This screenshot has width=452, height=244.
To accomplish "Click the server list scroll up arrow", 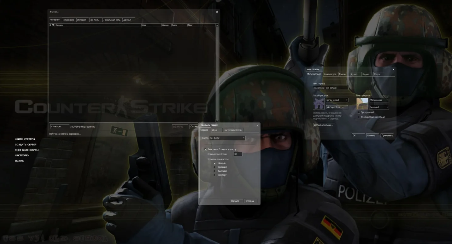I will coord(217,25).
